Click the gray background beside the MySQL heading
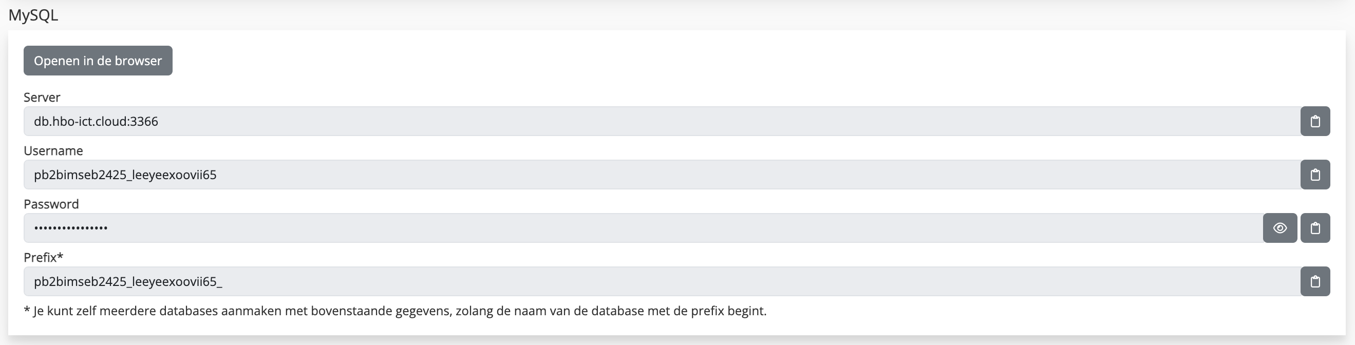The image size is (1355, 345). click(x=684, y=15)
